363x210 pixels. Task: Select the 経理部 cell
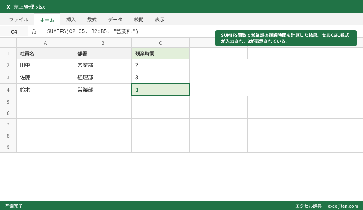(x=103, y=77)
